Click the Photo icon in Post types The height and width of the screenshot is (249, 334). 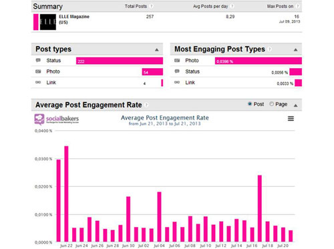coord(38,71)
